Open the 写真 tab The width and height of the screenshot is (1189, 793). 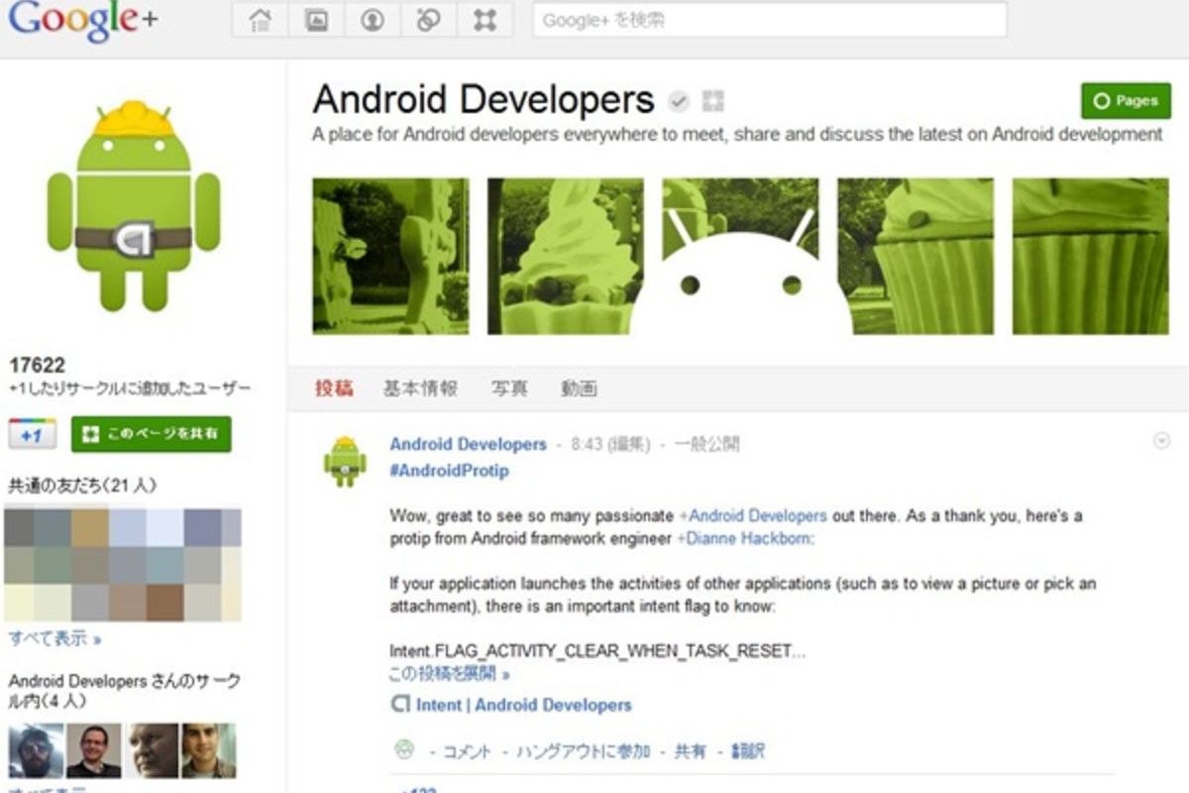click(x=509, y=390)
